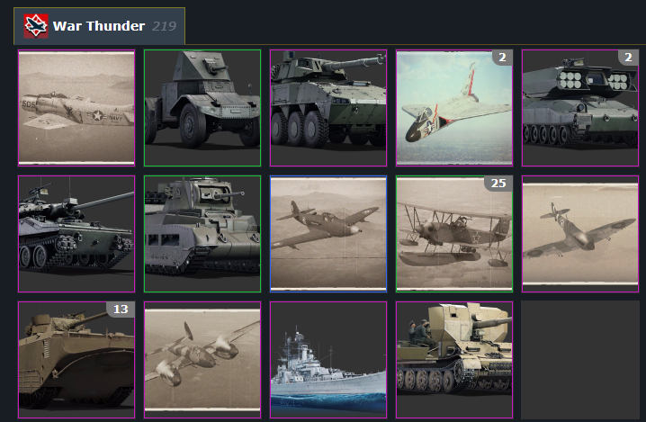This screenshot has height=422, width=646.
Task: Select the eight-wheeled tank destroyer item
Action: tap(328, 108)
